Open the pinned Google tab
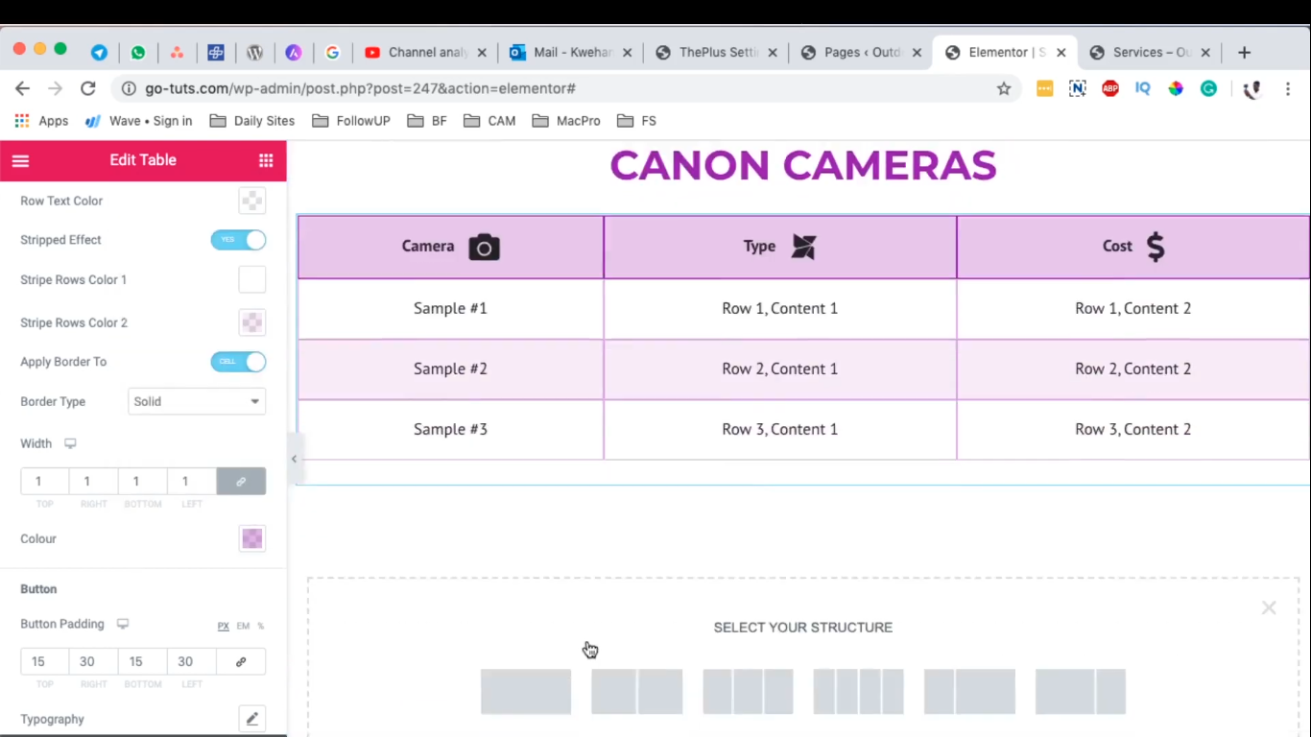1311x737 pixels. pos(332,53)
